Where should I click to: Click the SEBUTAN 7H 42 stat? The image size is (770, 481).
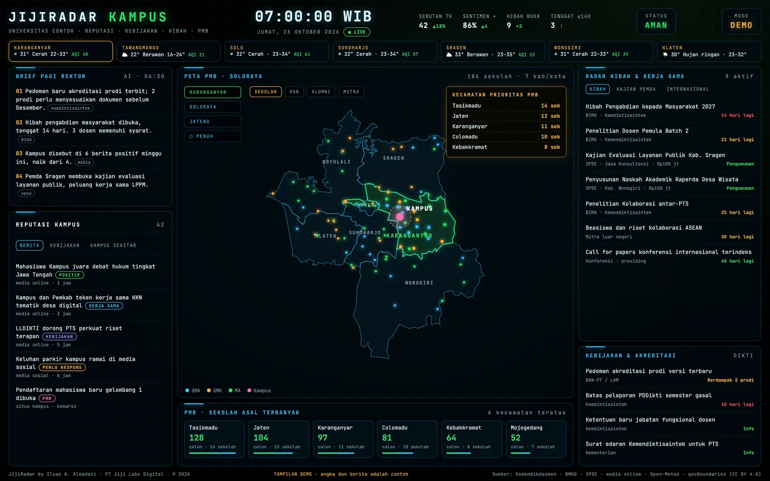435,22
